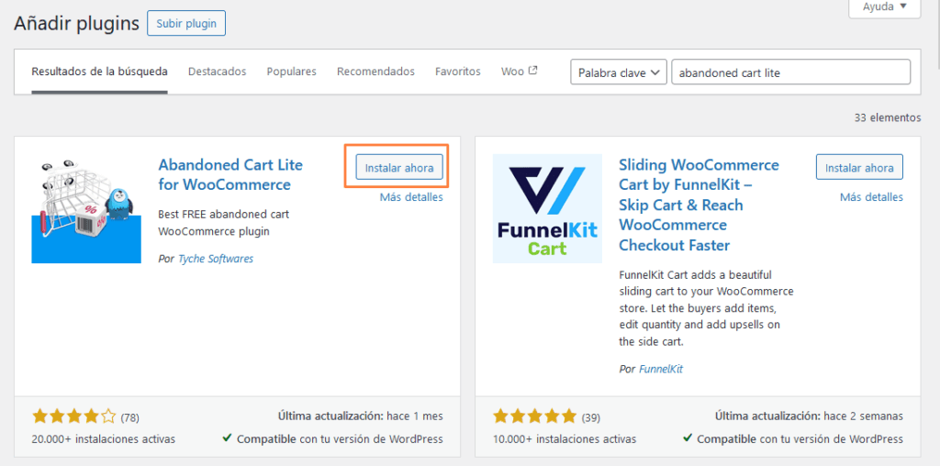Click the Abandoned Cart Lite plugin thumbnail
This screenshot has height=466, width=940.
[x=86, y=208]
